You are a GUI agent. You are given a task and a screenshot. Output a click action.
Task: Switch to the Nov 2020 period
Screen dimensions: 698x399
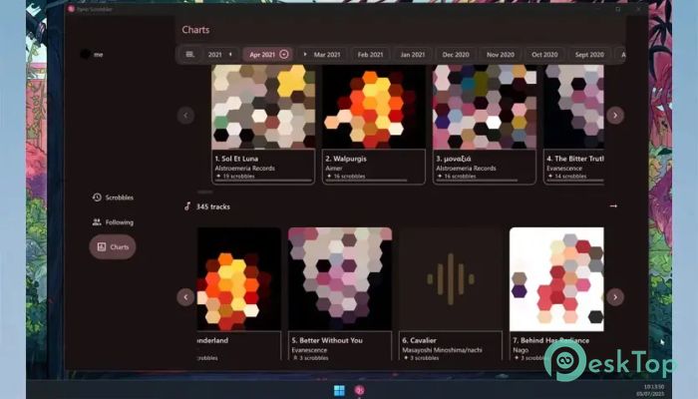(x=500, y=54)
